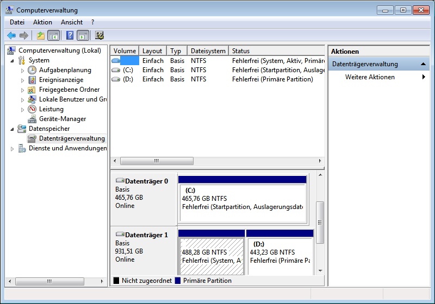The width and height of the screenshot is (435, 304).
Task: Select Ereignisanzeige in the tree
Action: click(61, 80)
